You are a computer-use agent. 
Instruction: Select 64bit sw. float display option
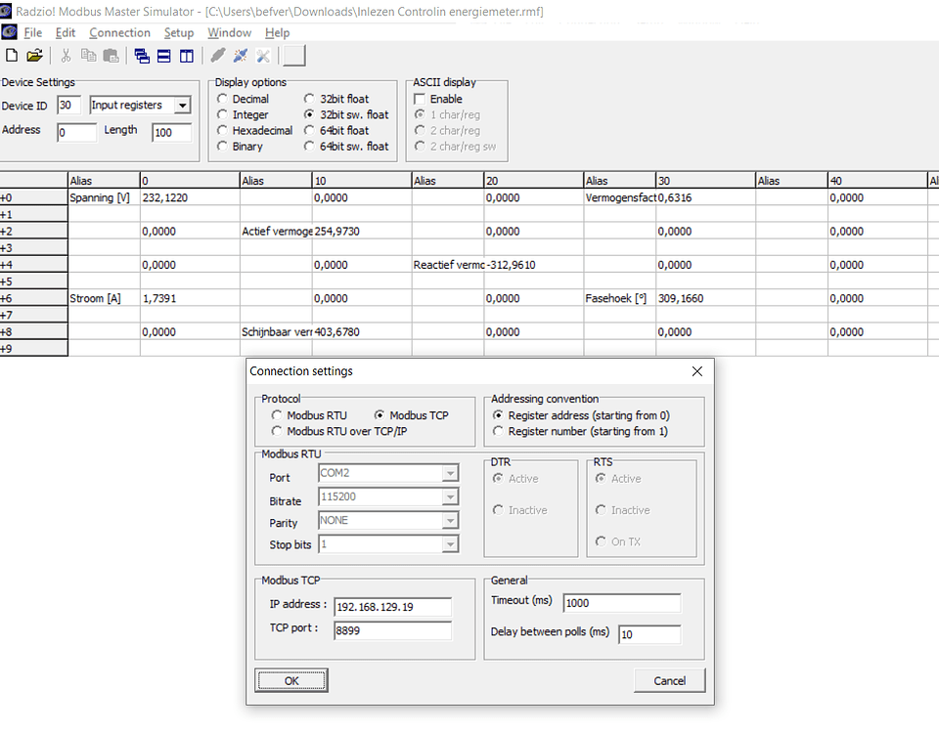pyautogui.click(x=346, y=146)
